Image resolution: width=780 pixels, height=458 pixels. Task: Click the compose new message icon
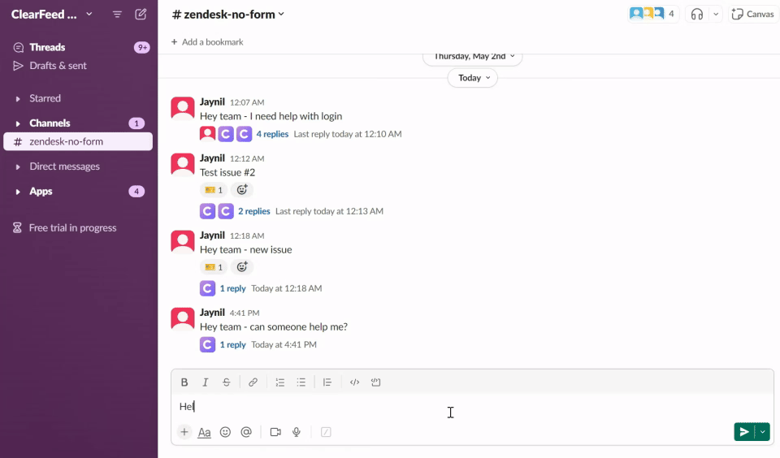click(141, 14)
